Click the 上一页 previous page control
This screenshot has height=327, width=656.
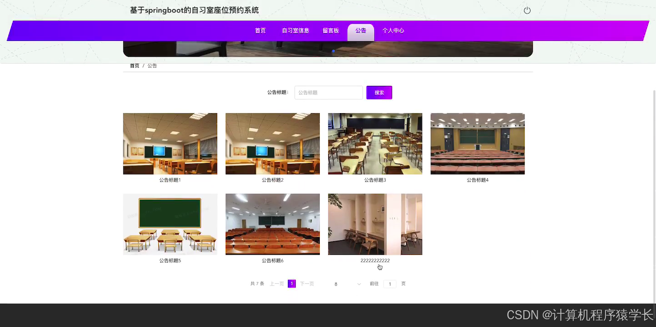[x=277, y=283]
